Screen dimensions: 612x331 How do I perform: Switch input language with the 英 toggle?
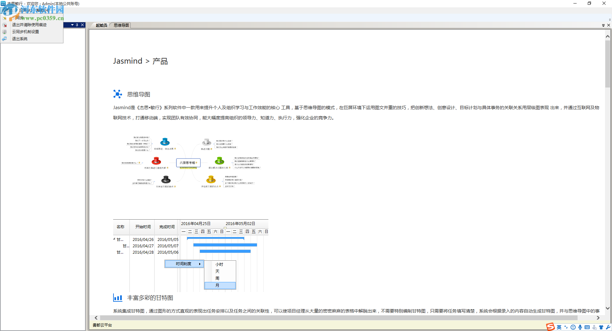click(559, 327)
